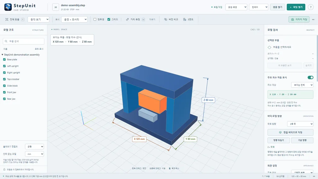
Task: Turn off the 주요 치수 자동 표시 switch
Action: pyautogui.click(x=310, y=77)
